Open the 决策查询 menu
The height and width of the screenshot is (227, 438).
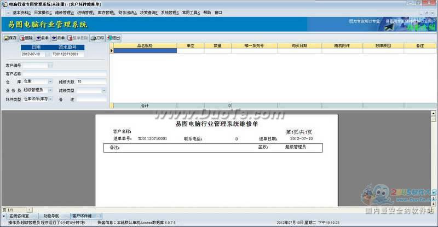pos(148,13)
